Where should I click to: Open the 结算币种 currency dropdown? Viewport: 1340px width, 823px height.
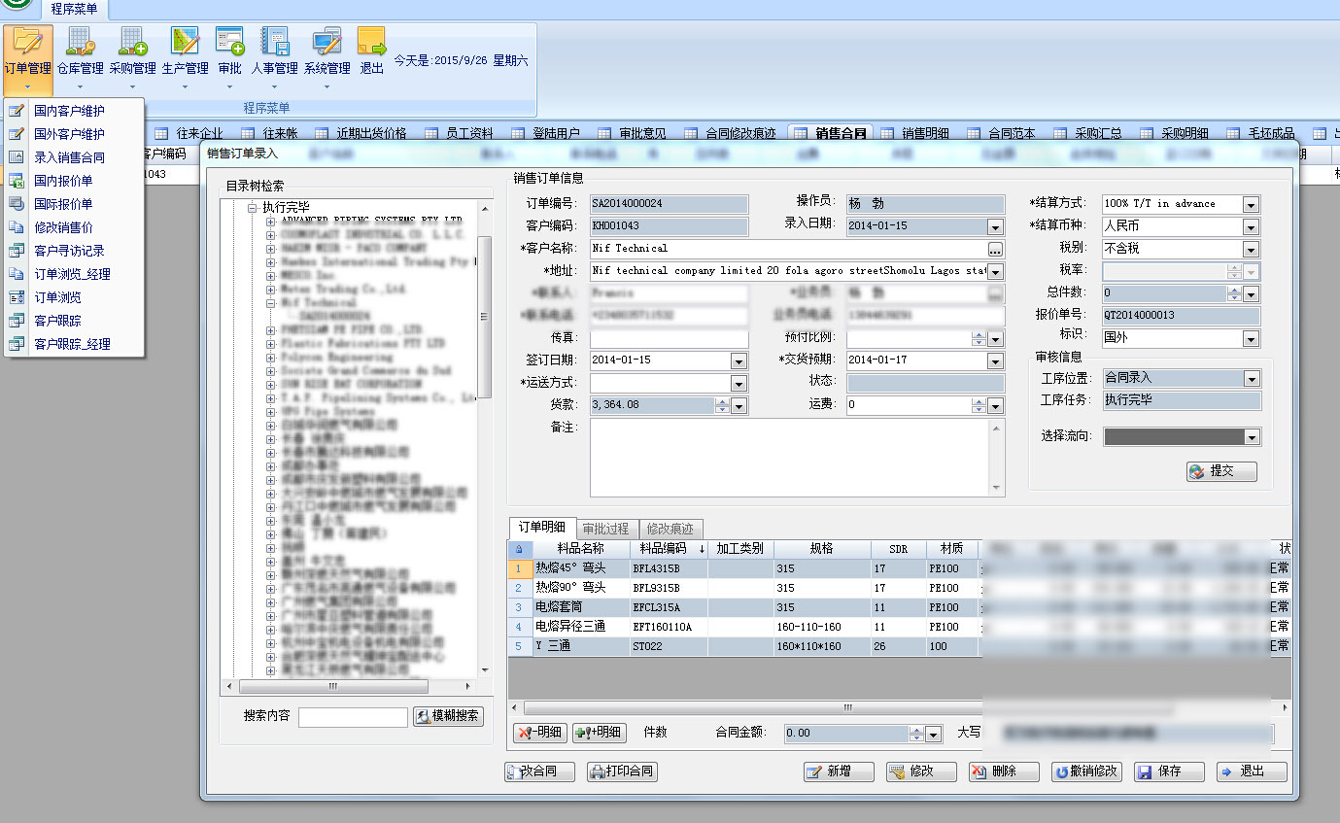pos(1251,226)
